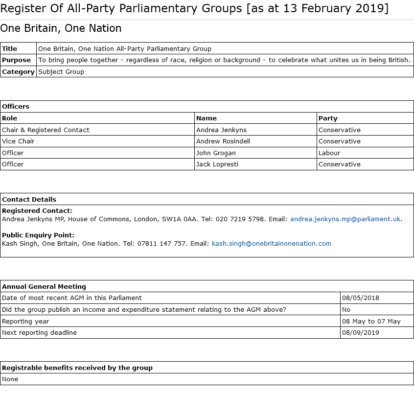Viewport: 414px width, 393px height.
Task: Click 'Registrable benefits received by the group' header
Action: (x=207, y=368)
